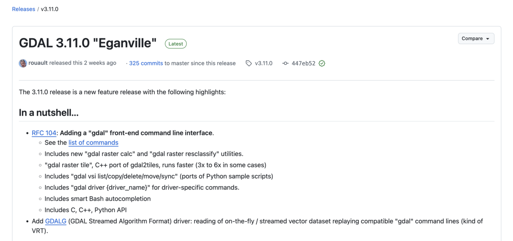Click the GDAL 3.11.0 "Eganville" title
Viewport: 513px width, 241px height.
click(x=88, y=43)
